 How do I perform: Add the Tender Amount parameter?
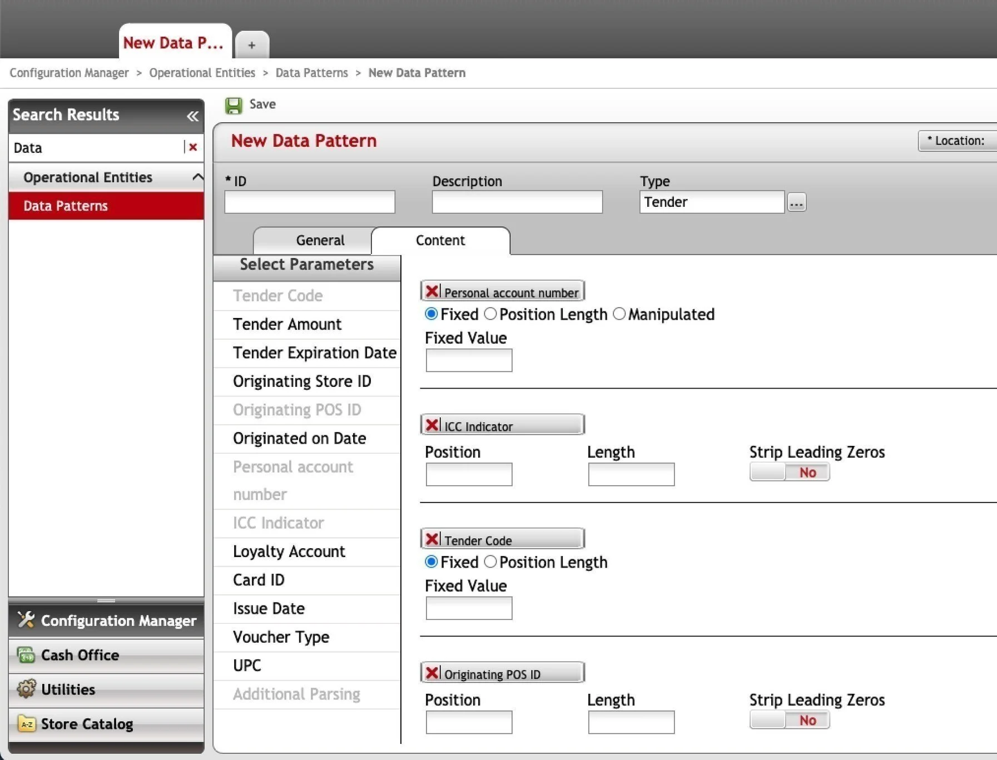coord(307,324)
